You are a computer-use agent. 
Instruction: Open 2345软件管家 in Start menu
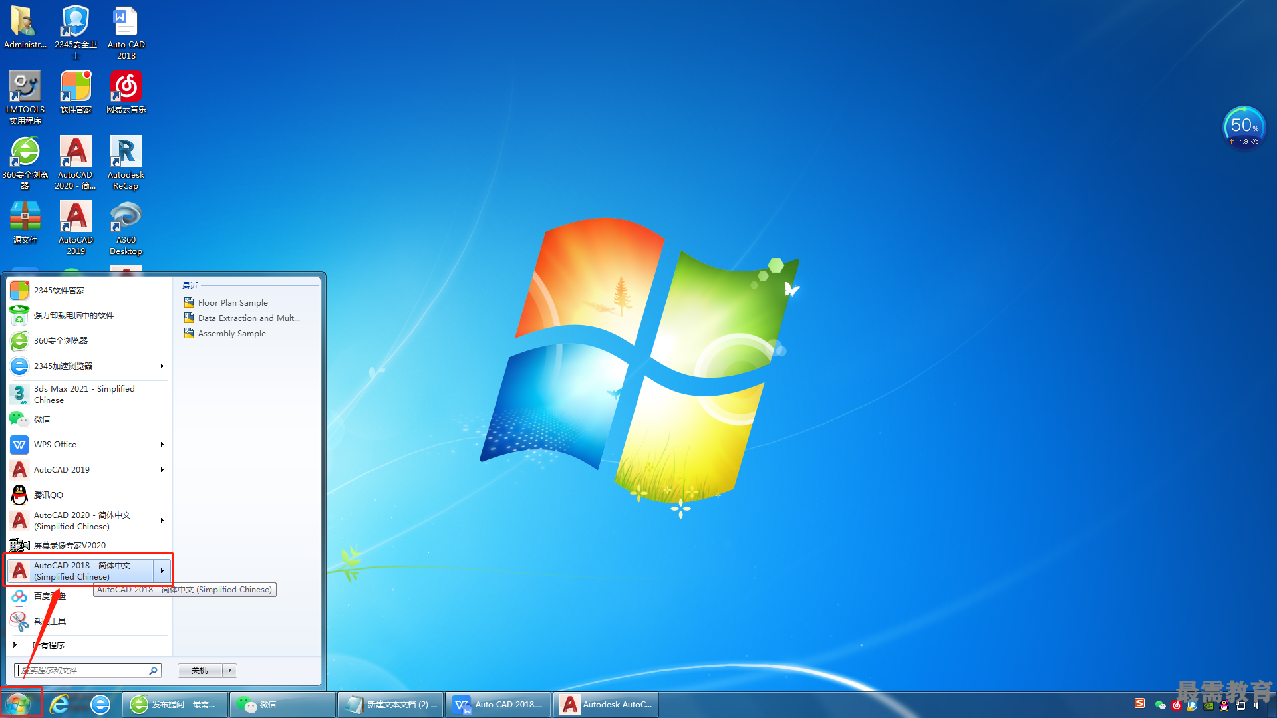(x=89, y=291)
